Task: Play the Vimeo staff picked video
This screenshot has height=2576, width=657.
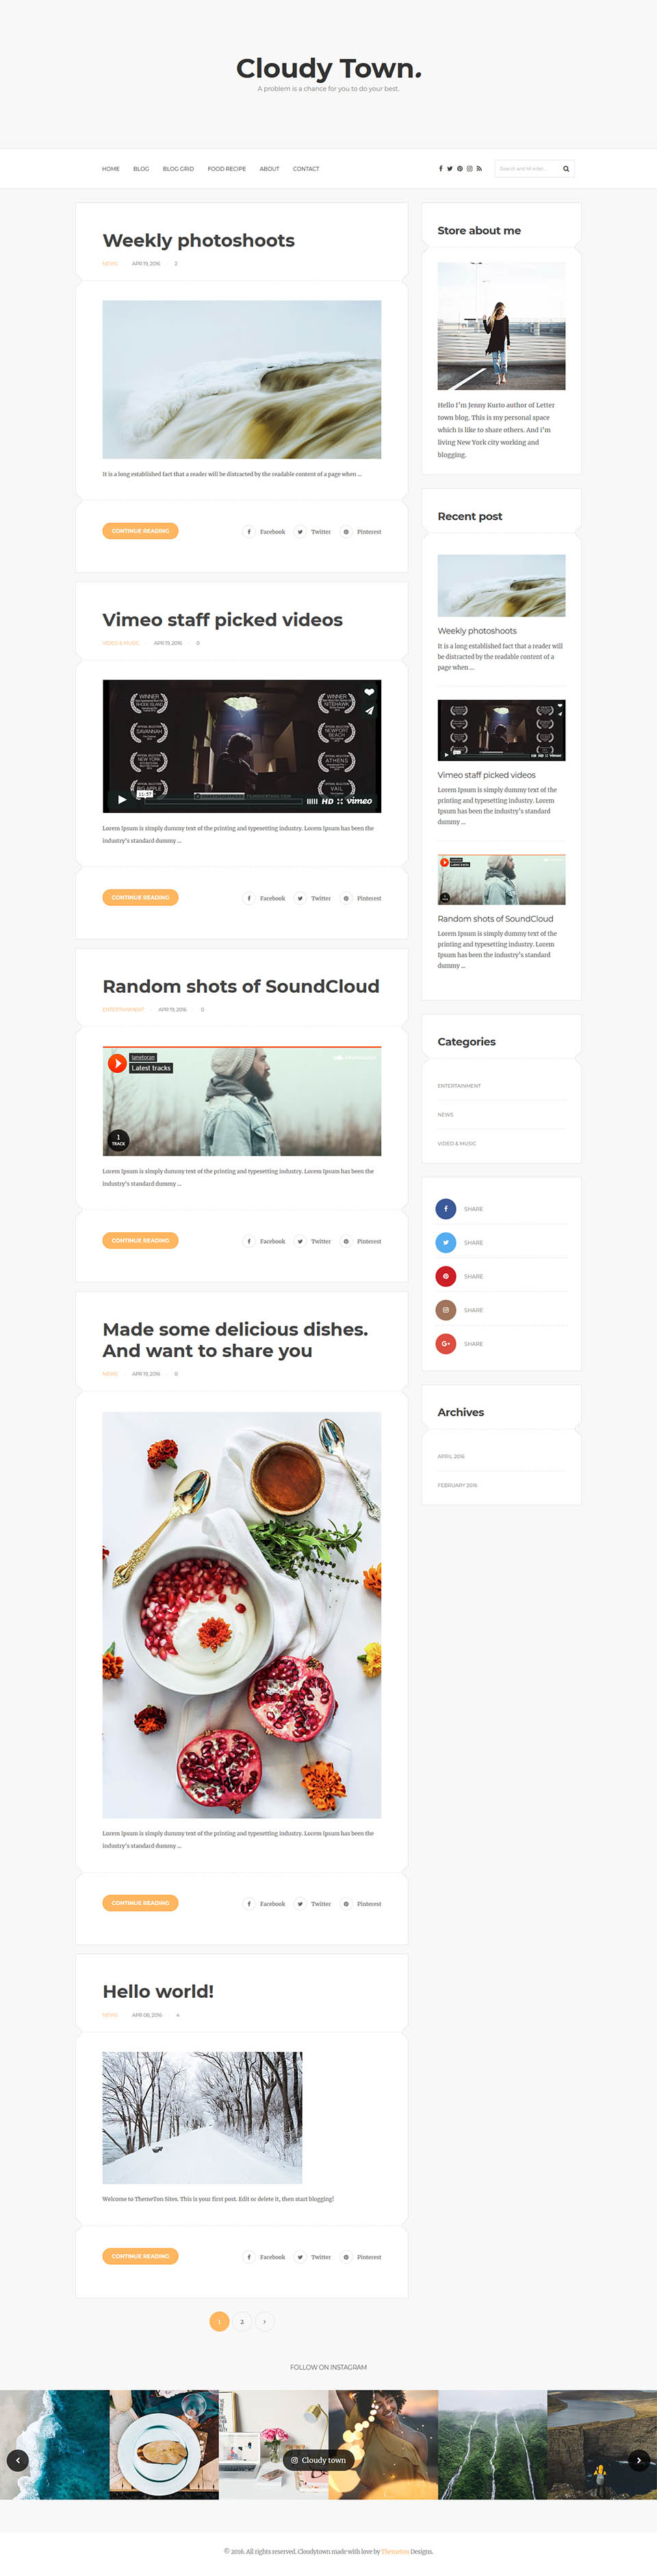Action: click(x=122, y=799)
